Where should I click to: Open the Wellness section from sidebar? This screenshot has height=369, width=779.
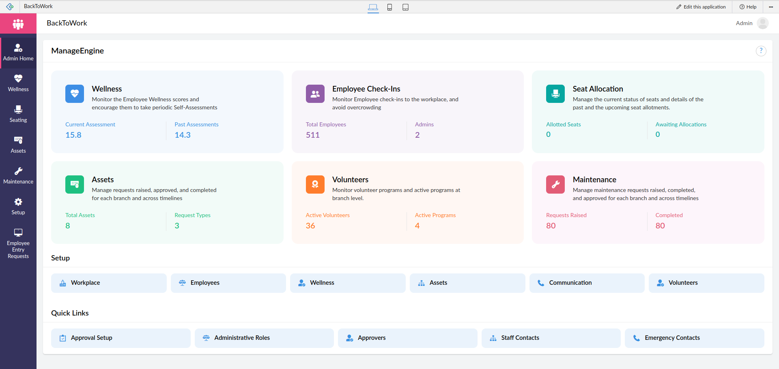(18, 82)
